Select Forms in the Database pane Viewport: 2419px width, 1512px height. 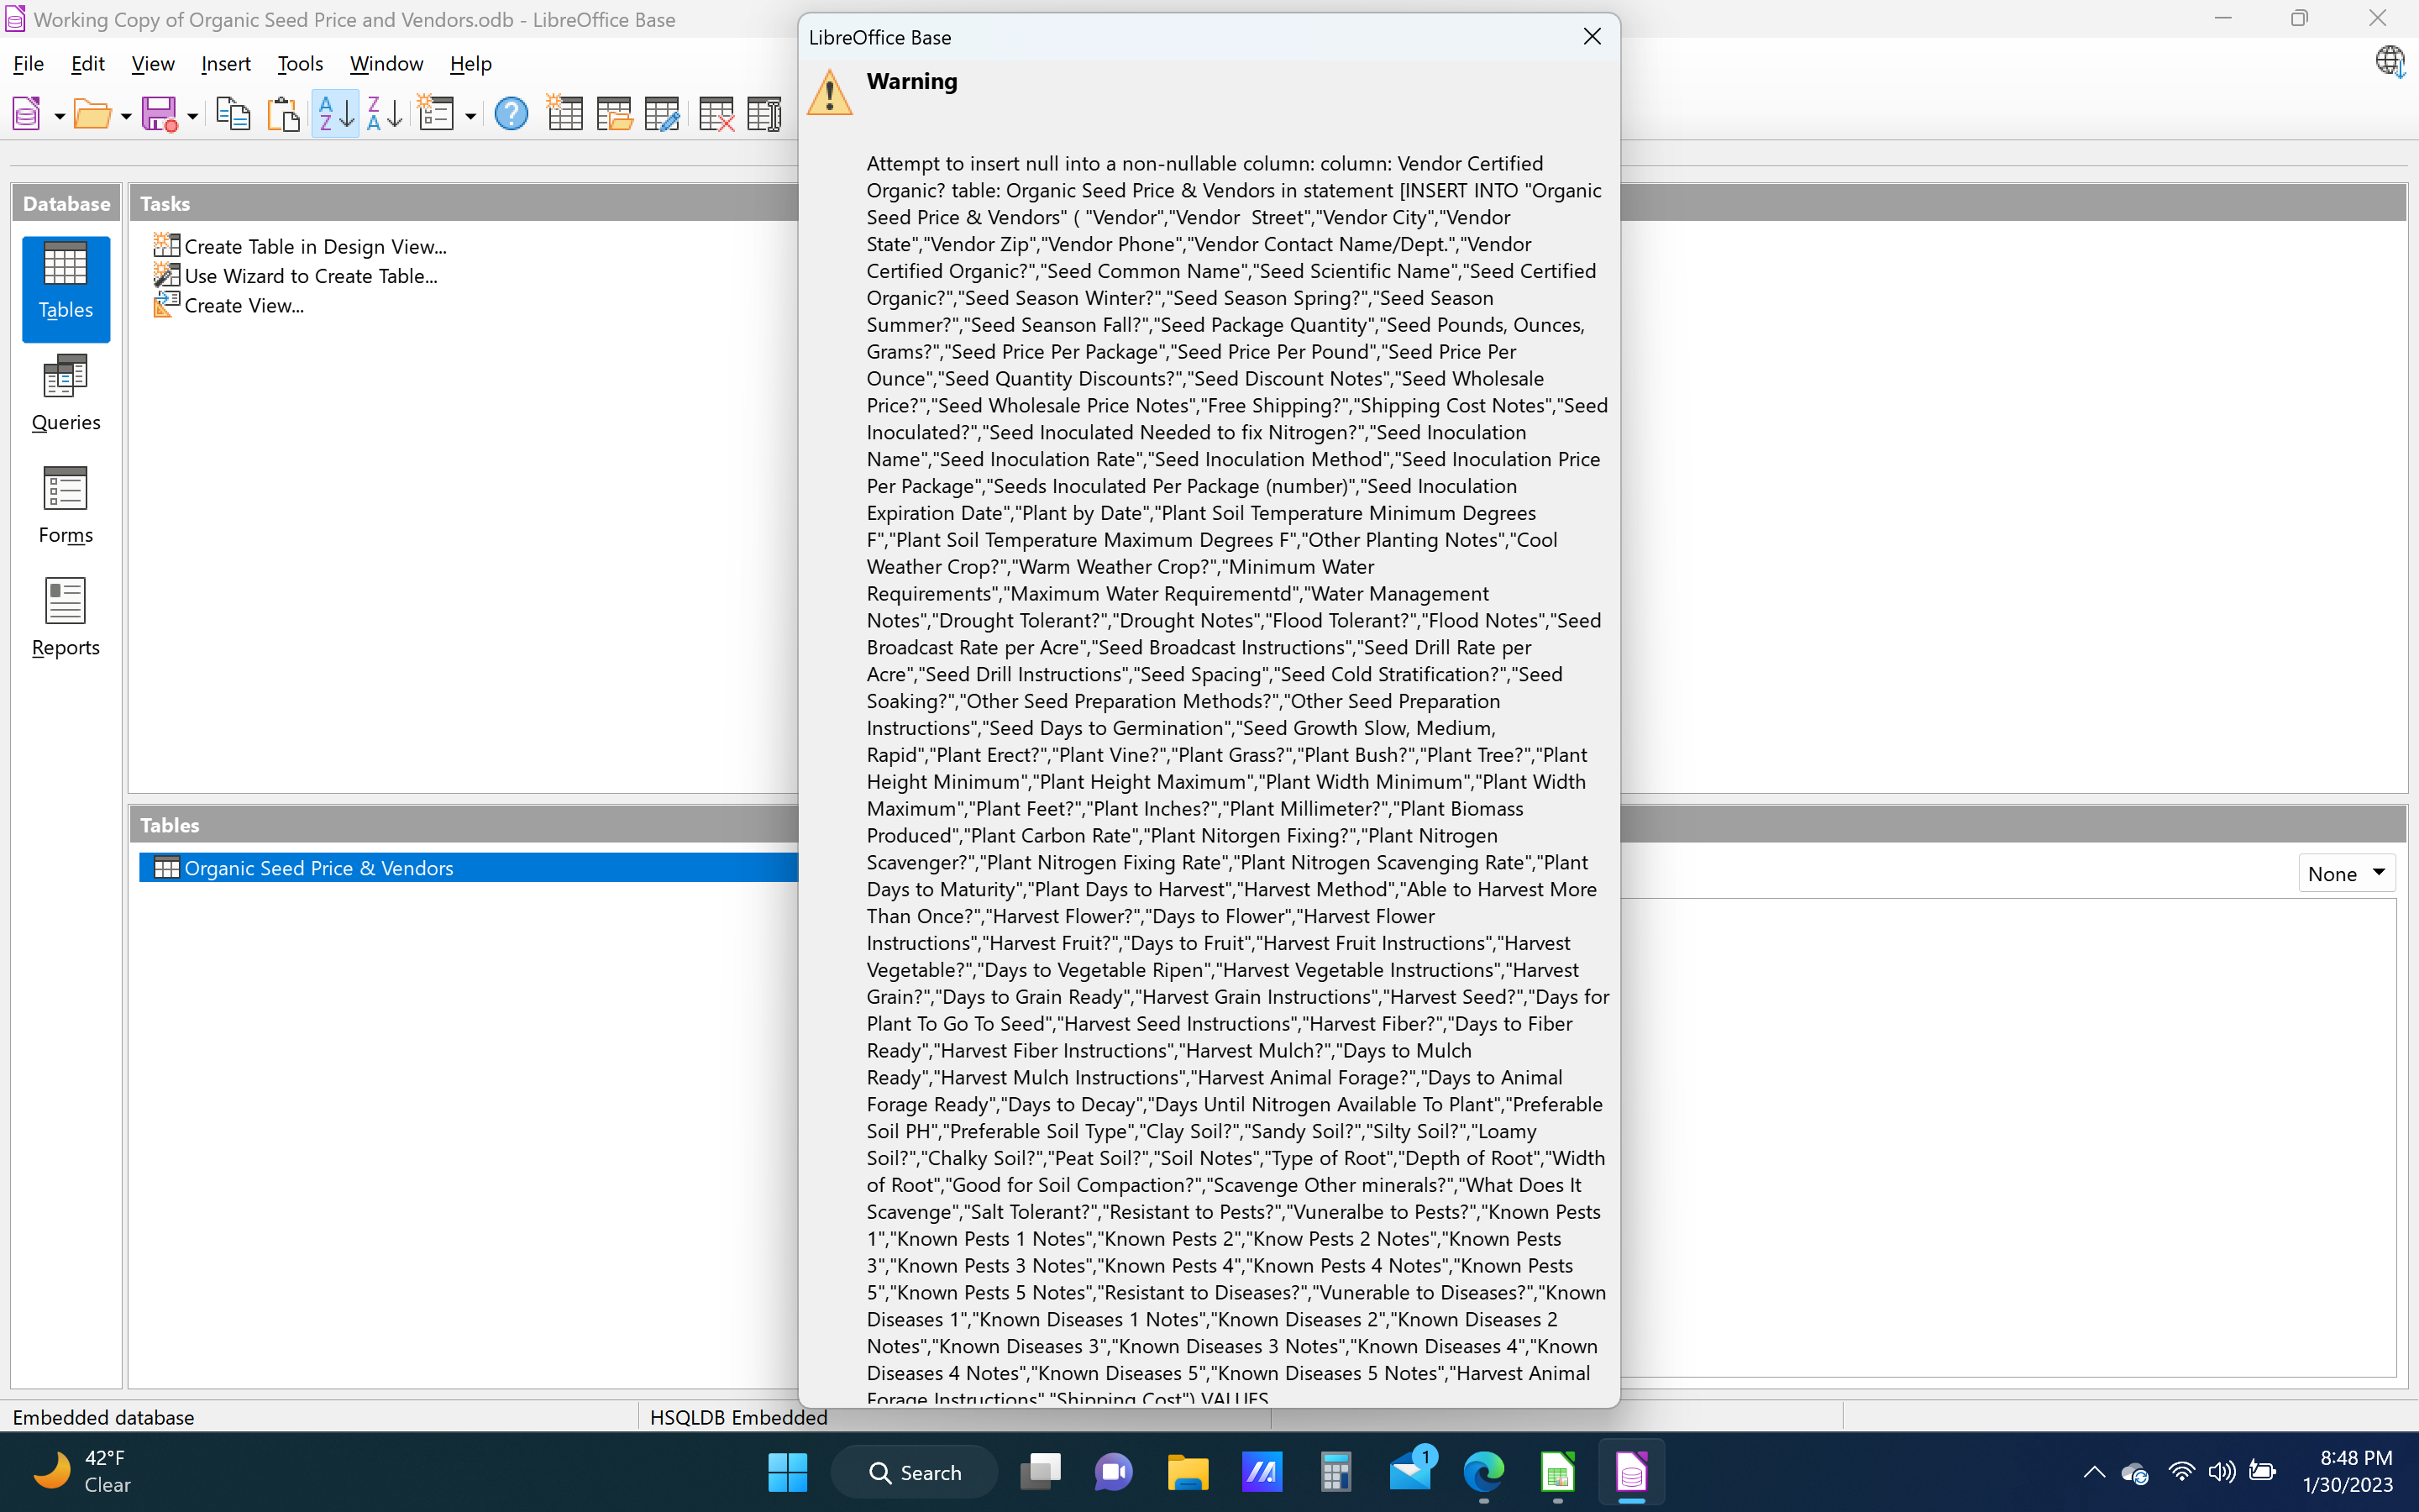66,506
